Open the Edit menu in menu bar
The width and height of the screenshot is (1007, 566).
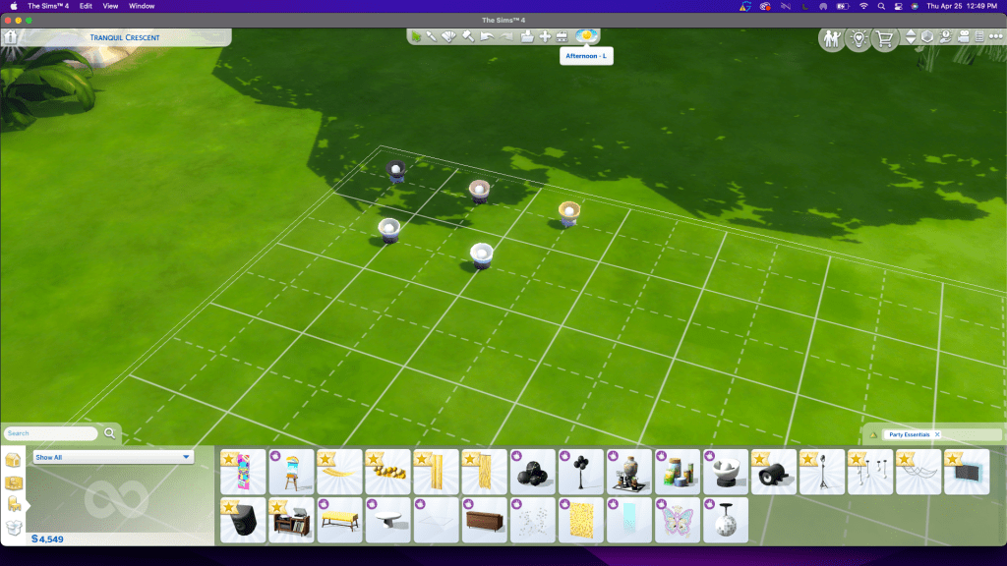[x=87, y=6]
